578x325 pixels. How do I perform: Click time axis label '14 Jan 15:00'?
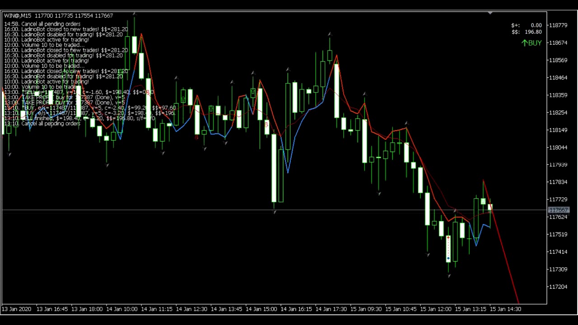click(261, 309)
